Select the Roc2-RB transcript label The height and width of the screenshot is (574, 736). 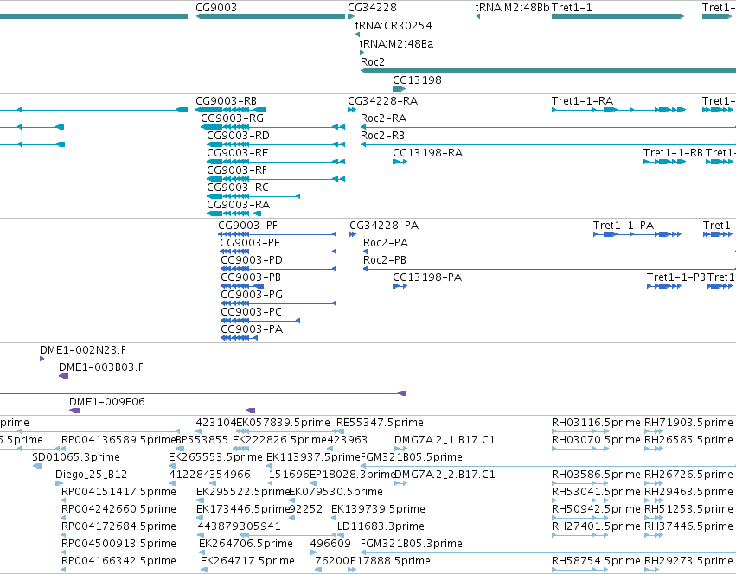[x=382, y=136]
